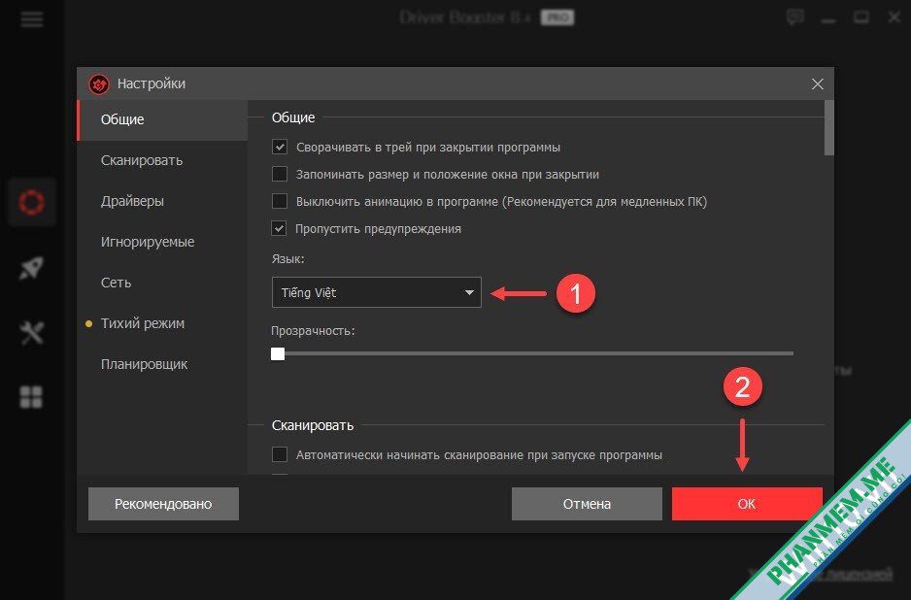Click the settings panel vertical scrollbar thumb
This screenshot has height=600, width=911.
click(829, 128)
